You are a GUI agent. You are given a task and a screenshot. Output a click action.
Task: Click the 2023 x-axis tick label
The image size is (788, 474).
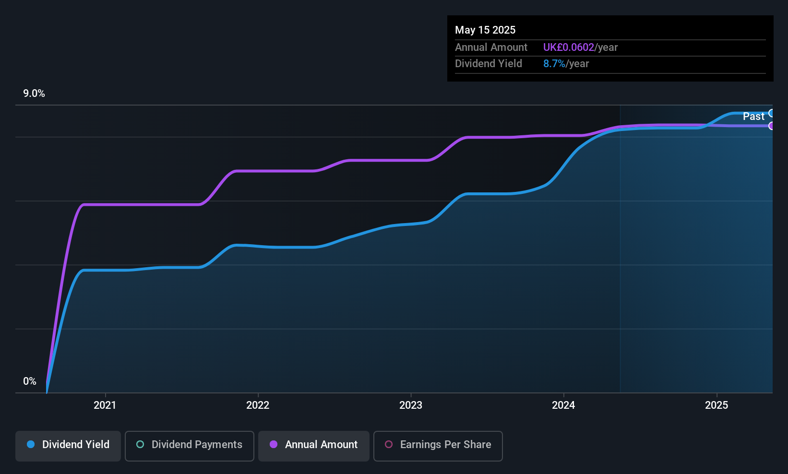[411, 405]
